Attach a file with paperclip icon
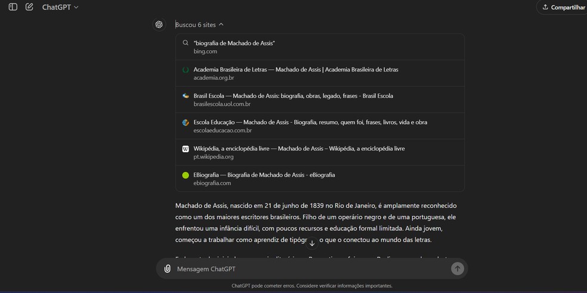The height and width of the screenshot is (293, 587). click(x=168, y=269)
